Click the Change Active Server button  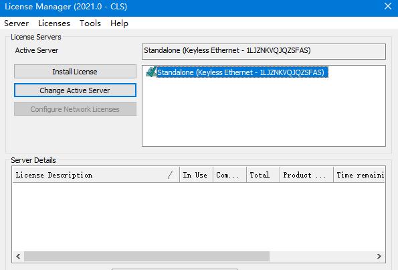pyautogui.click(x=75, y=90)
